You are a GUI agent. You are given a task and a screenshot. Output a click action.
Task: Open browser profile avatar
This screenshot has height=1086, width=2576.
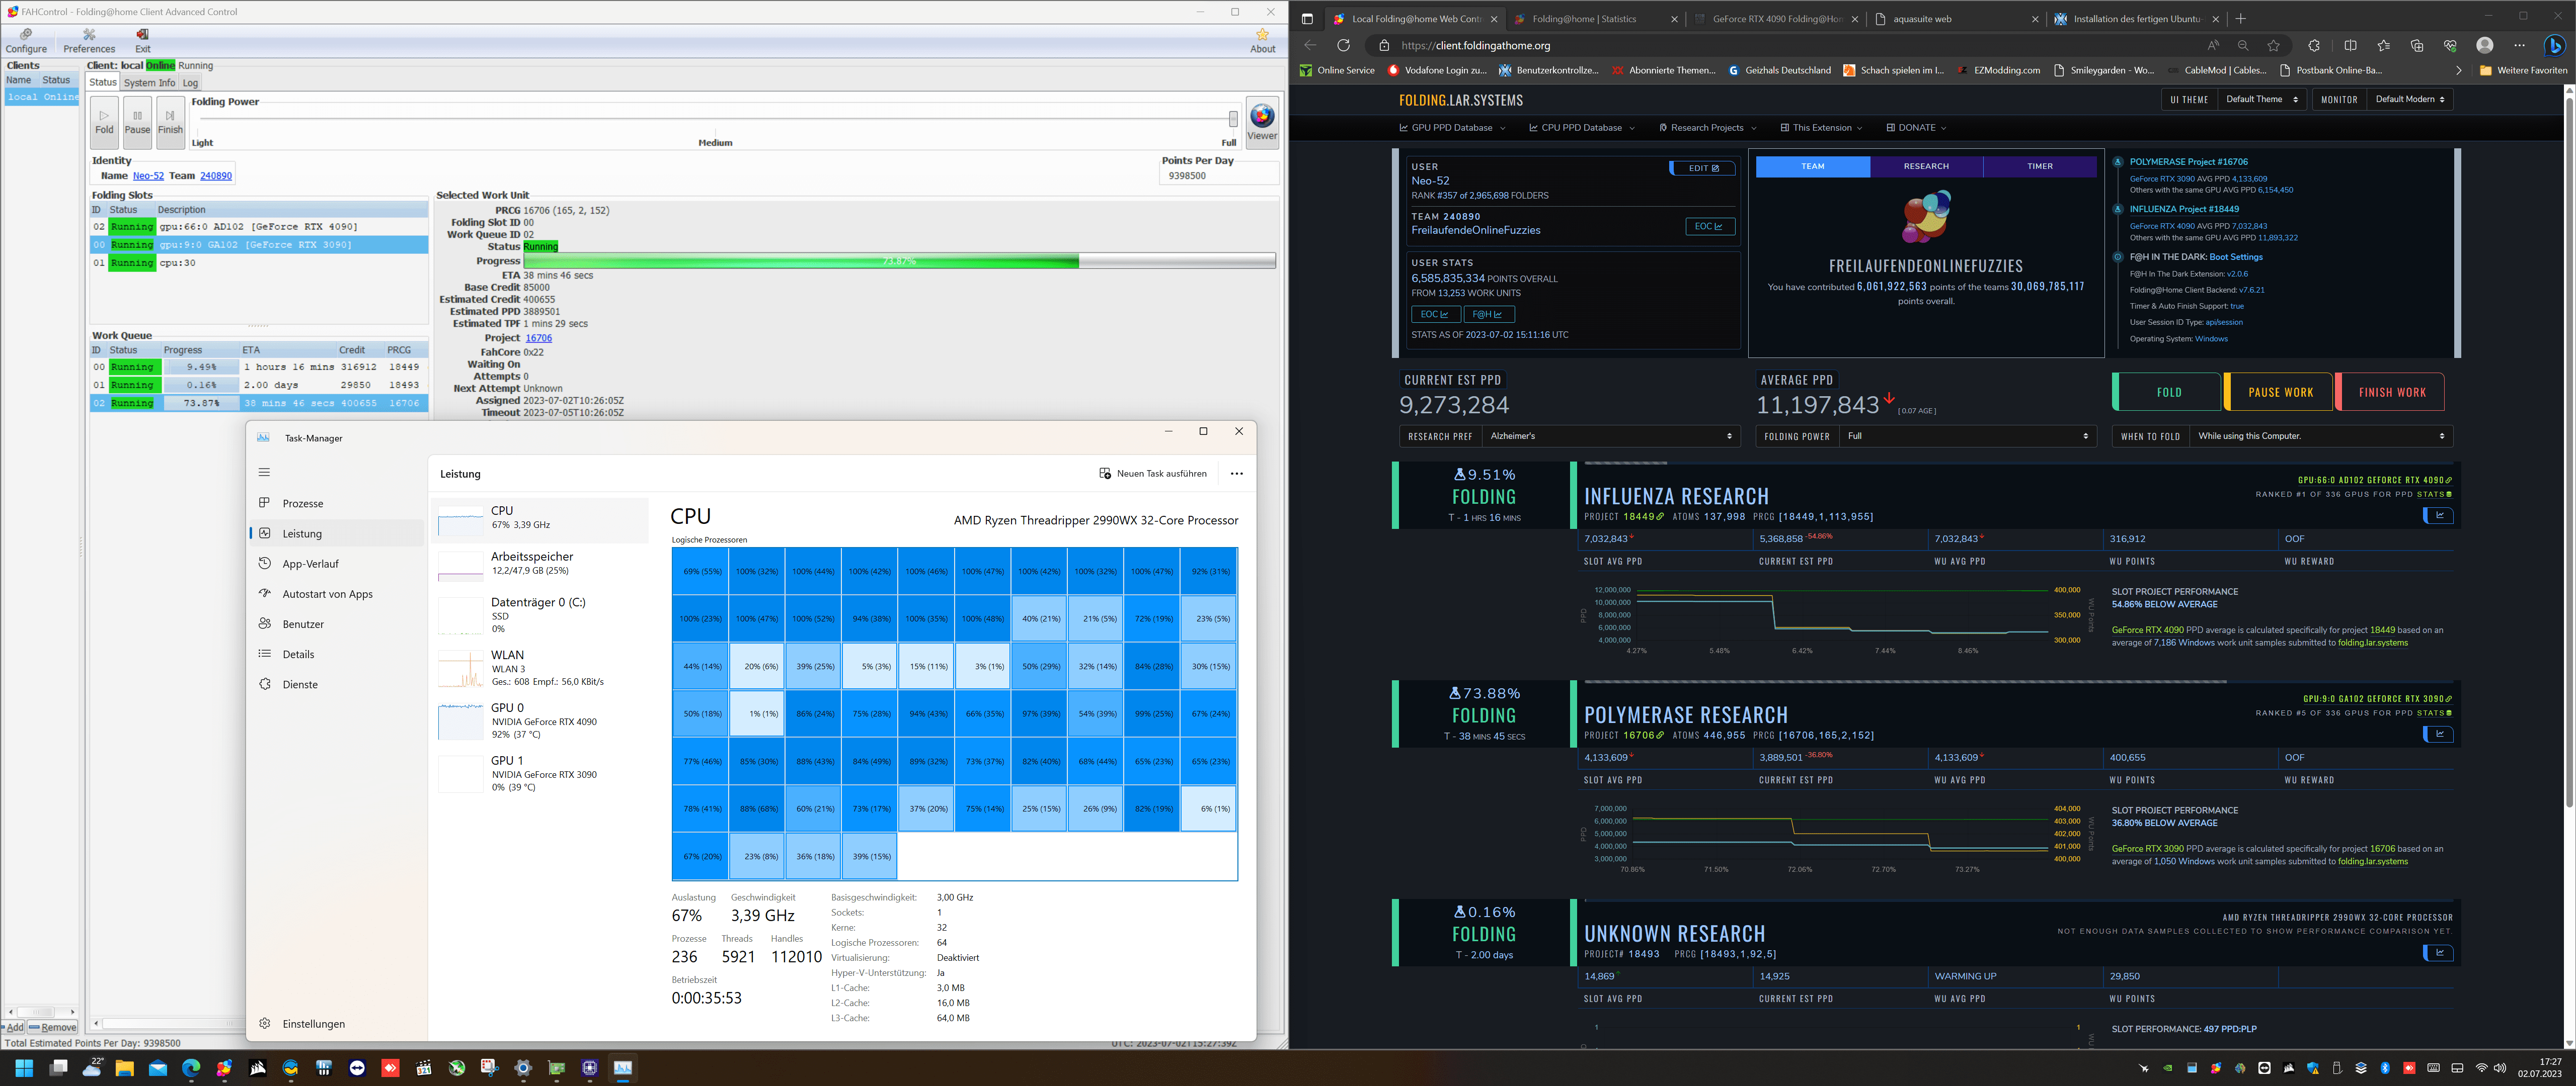coord(2484,45)
